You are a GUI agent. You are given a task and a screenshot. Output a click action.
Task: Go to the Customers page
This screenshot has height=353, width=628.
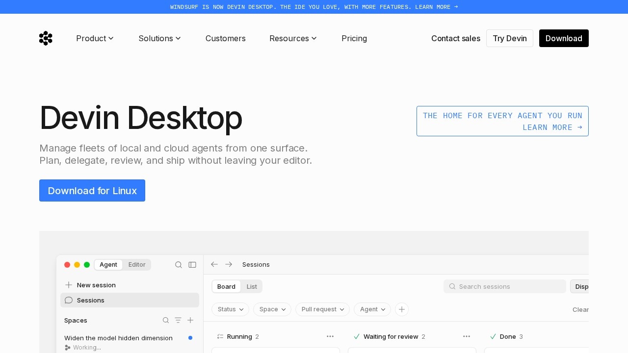point(226,38)
